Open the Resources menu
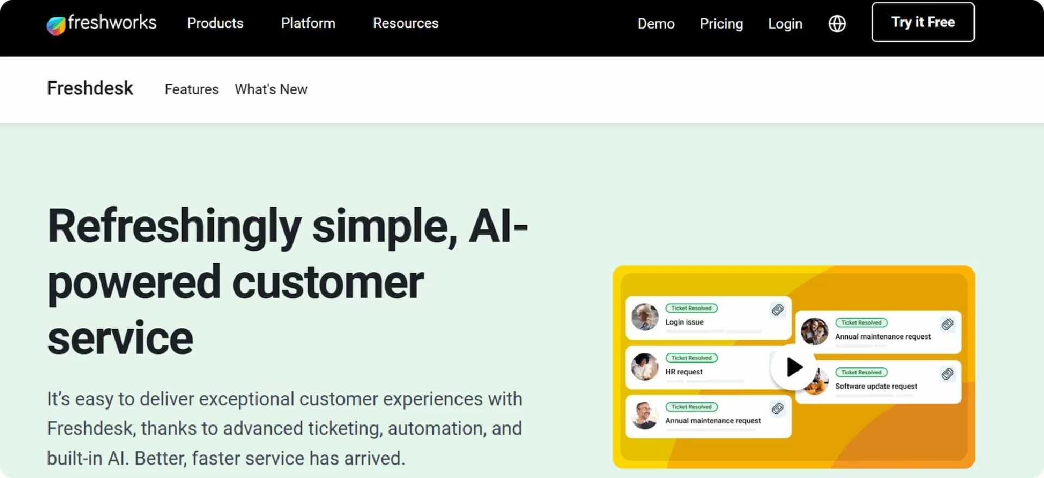Viewport: 1044px width, 478px height. 406,23
